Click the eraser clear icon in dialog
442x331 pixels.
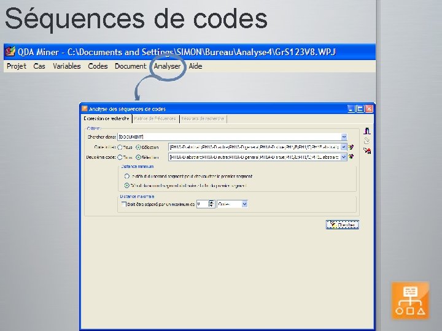click(x=366, y=140)
